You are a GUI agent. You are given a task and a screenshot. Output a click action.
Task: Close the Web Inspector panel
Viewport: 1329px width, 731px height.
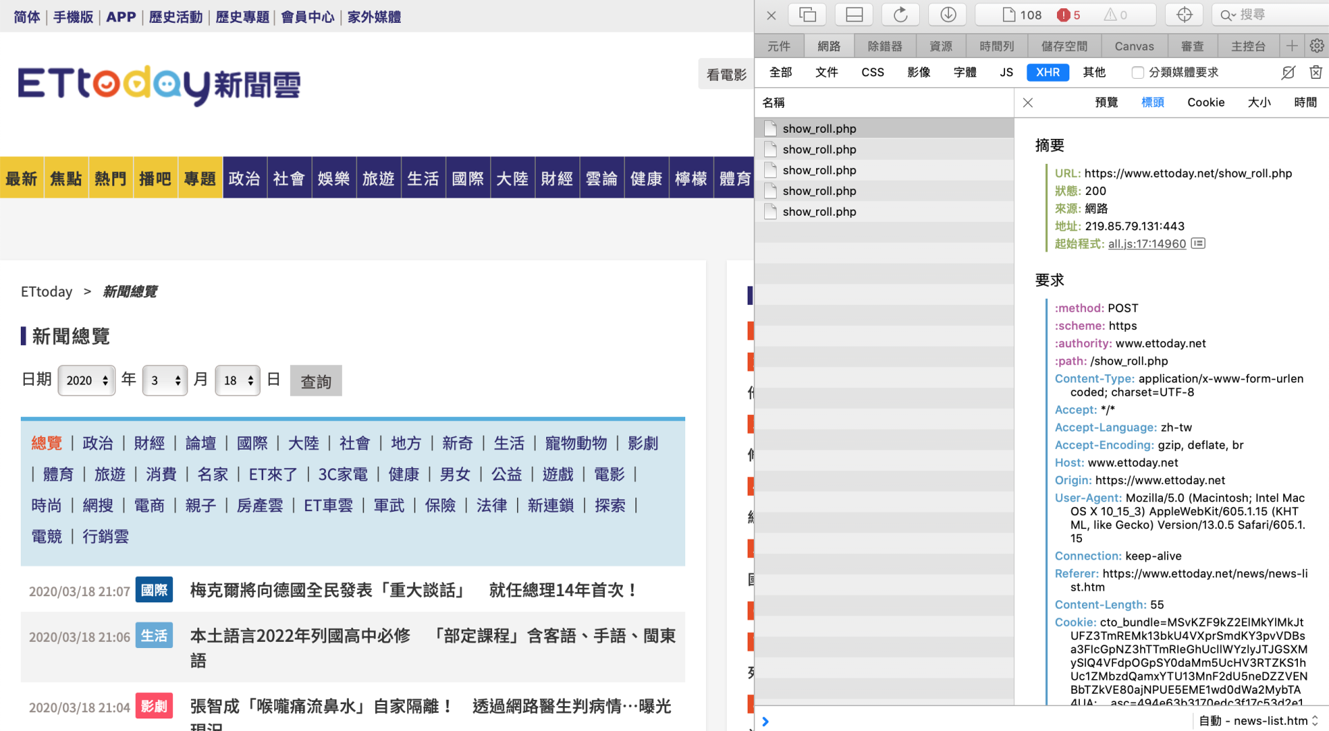[x=772, y=15]
